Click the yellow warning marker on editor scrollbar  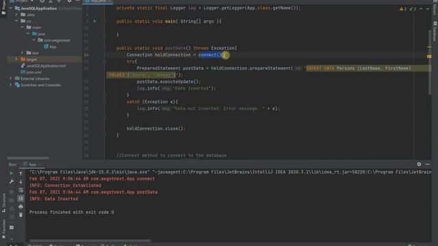point(429,56)
